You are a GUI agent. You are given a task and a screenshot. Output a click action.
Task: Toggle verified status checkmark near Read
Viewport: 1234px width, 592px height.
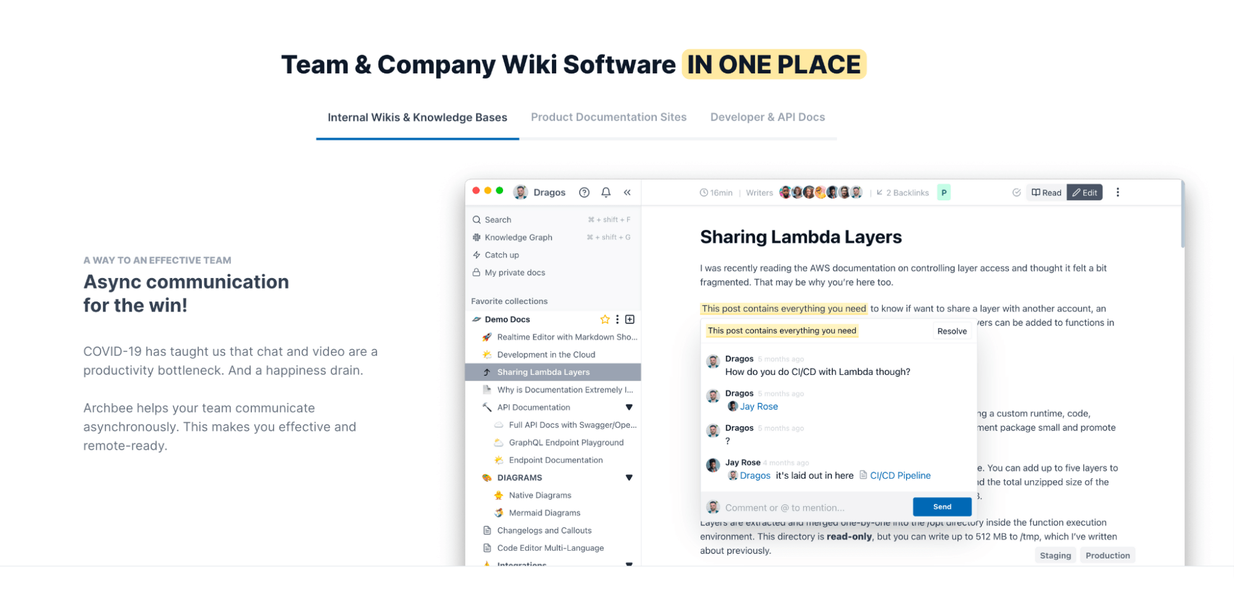(x=1017, y=192)
